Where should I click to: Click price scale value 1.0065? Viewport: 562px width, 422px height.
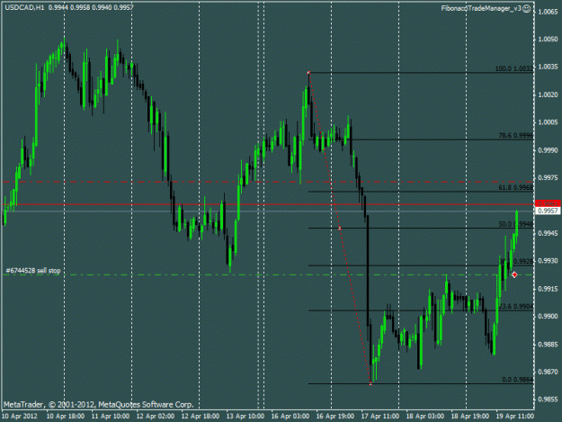pos(548,12)
